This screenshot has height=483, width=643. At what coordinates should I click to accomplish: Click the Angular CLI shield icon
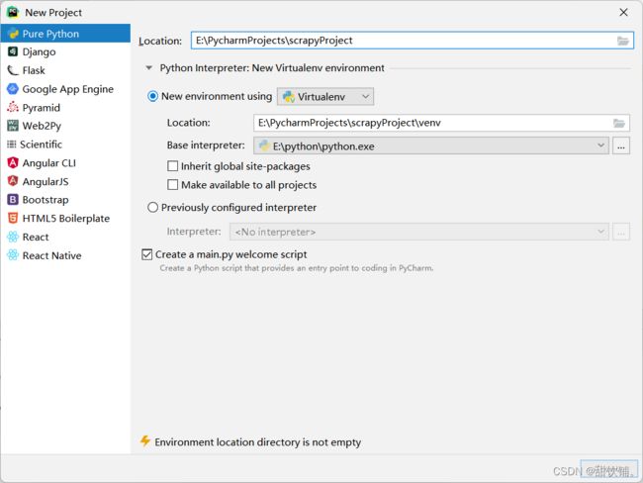pos(13,162)
